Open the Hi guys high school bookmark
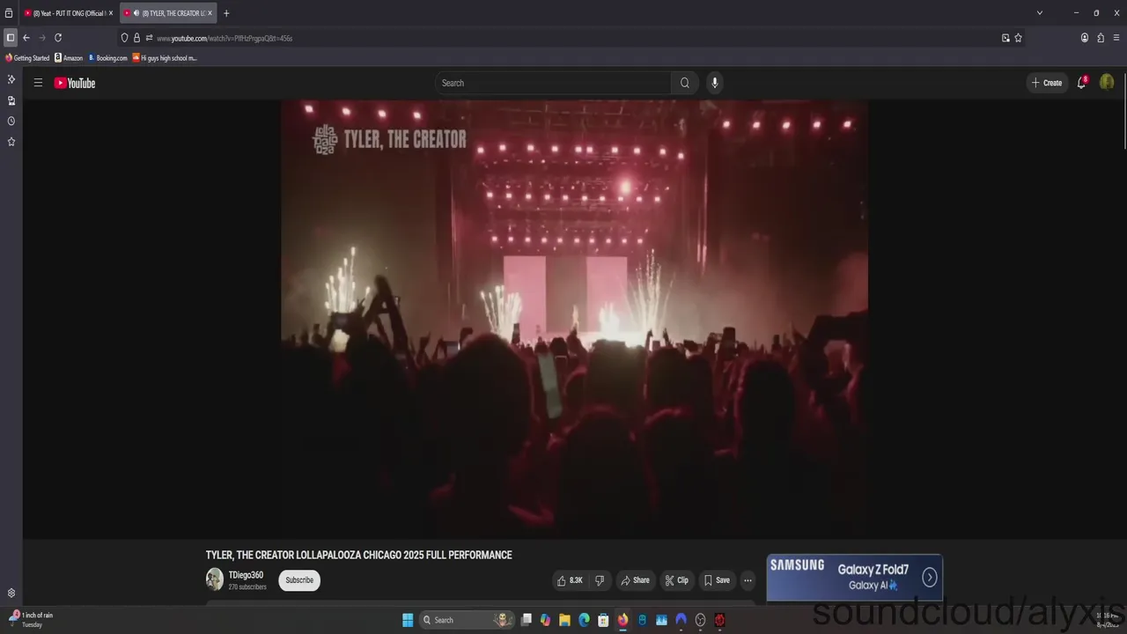This screenshot has height=634, width=1127. (x=165, y=58)
